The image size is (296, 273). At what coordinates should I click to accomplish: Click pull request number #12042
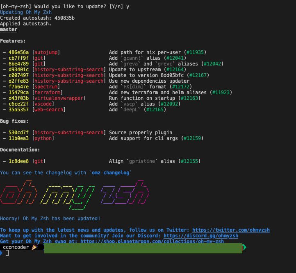point(212,64)
